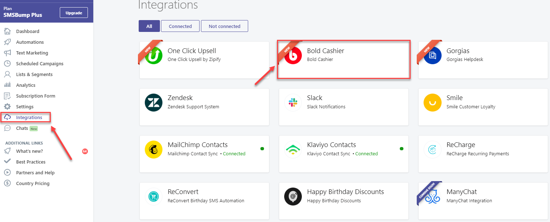Open the Subscription Form menu item
The image size is (550, 222).
pos(36,96)
